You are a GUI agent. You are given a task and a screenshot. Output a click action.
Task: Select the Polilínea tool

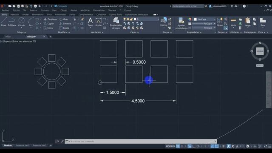(11, 22)
